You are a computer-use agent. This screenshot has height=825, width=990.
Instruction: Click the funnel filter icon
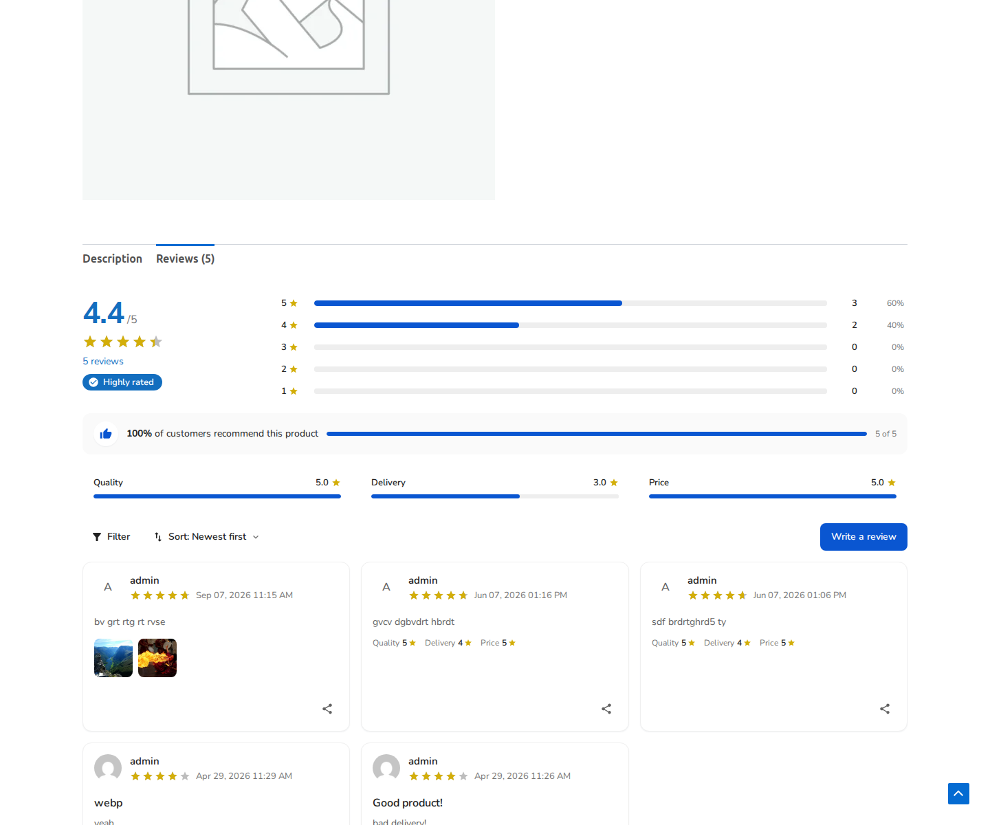point(97,537)
